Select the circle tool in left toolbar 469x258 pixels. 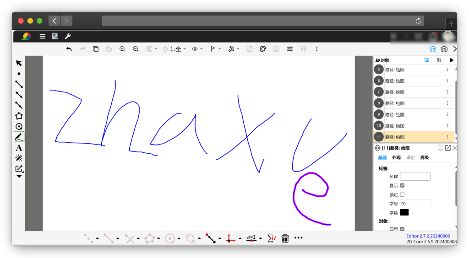point(19,127)
